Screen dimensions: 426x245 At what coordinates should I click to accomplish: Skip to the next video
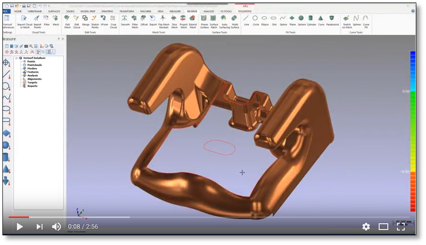pos(39,227)
